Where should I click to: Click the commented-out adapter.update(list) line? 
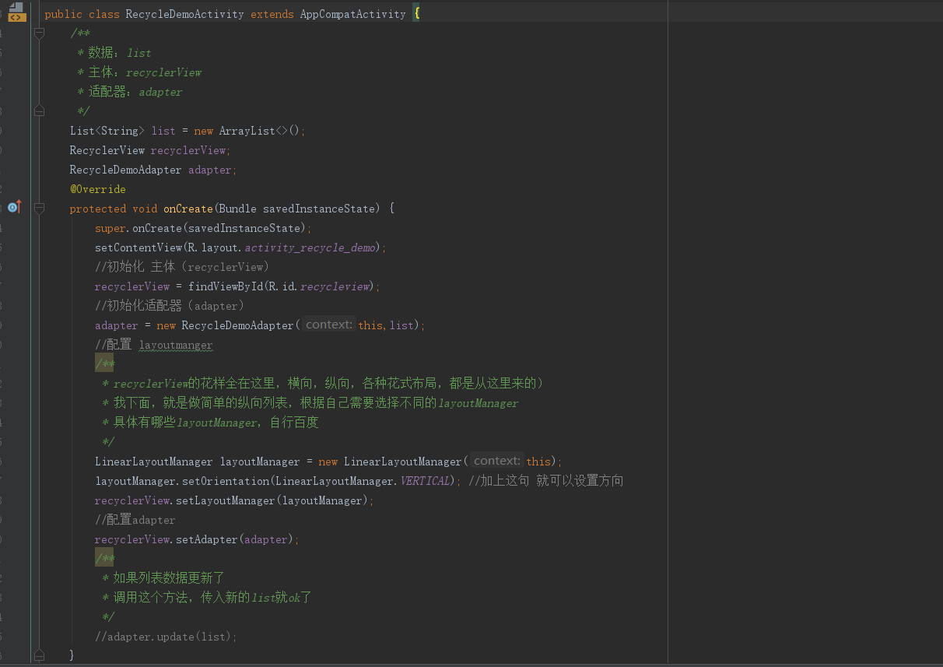tap(166, 637)
